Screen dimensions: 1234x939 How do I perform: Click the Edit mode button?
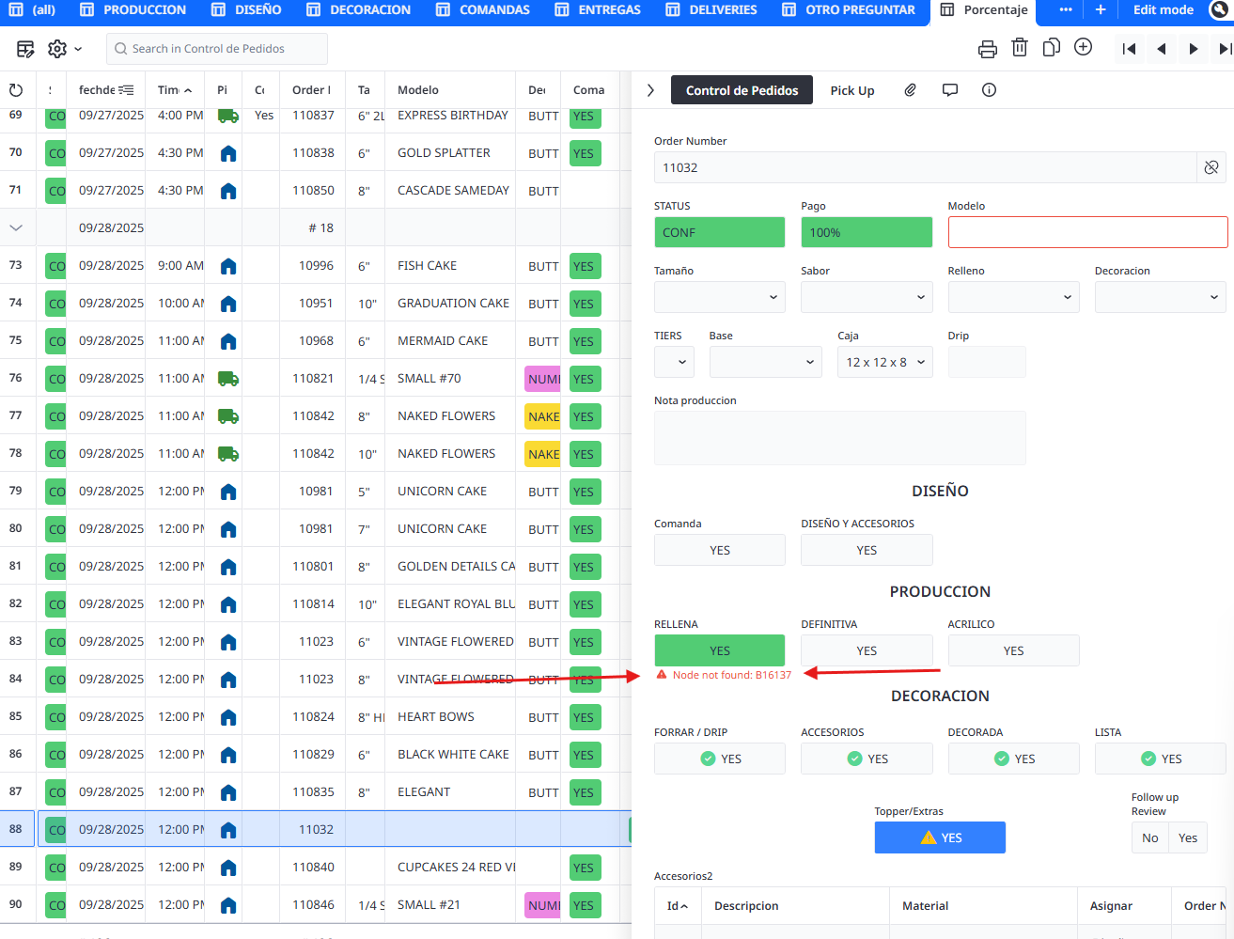(1163, 10)
